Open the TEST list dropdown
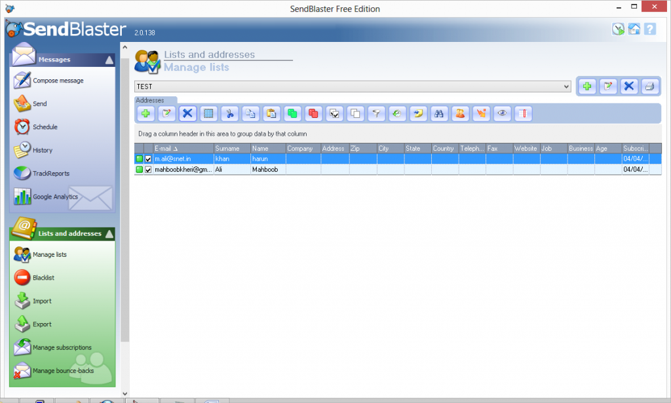The width and height of the screenshot is (671, 403). click(x=566, y=86)
